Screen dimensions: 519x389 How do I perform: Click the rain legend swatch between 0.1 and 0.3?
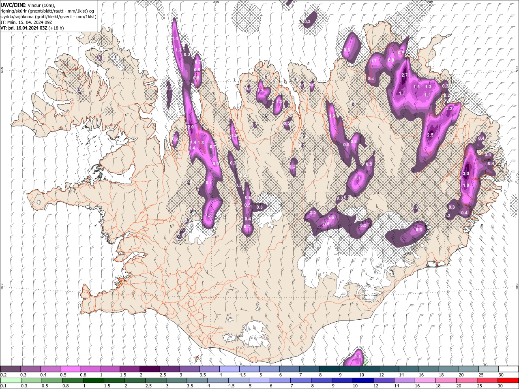point(11,380)
